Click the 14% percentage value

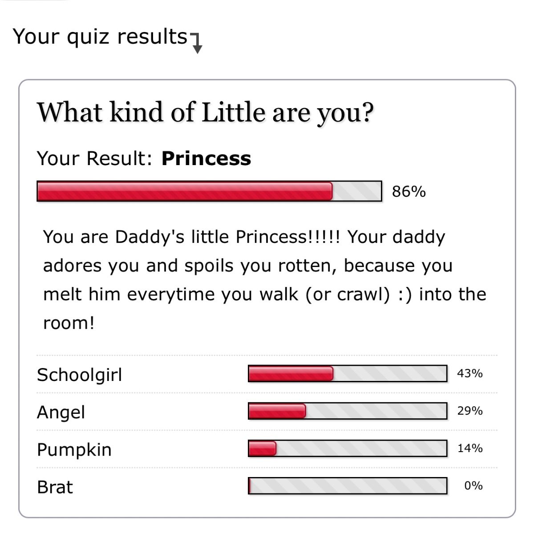470,448
